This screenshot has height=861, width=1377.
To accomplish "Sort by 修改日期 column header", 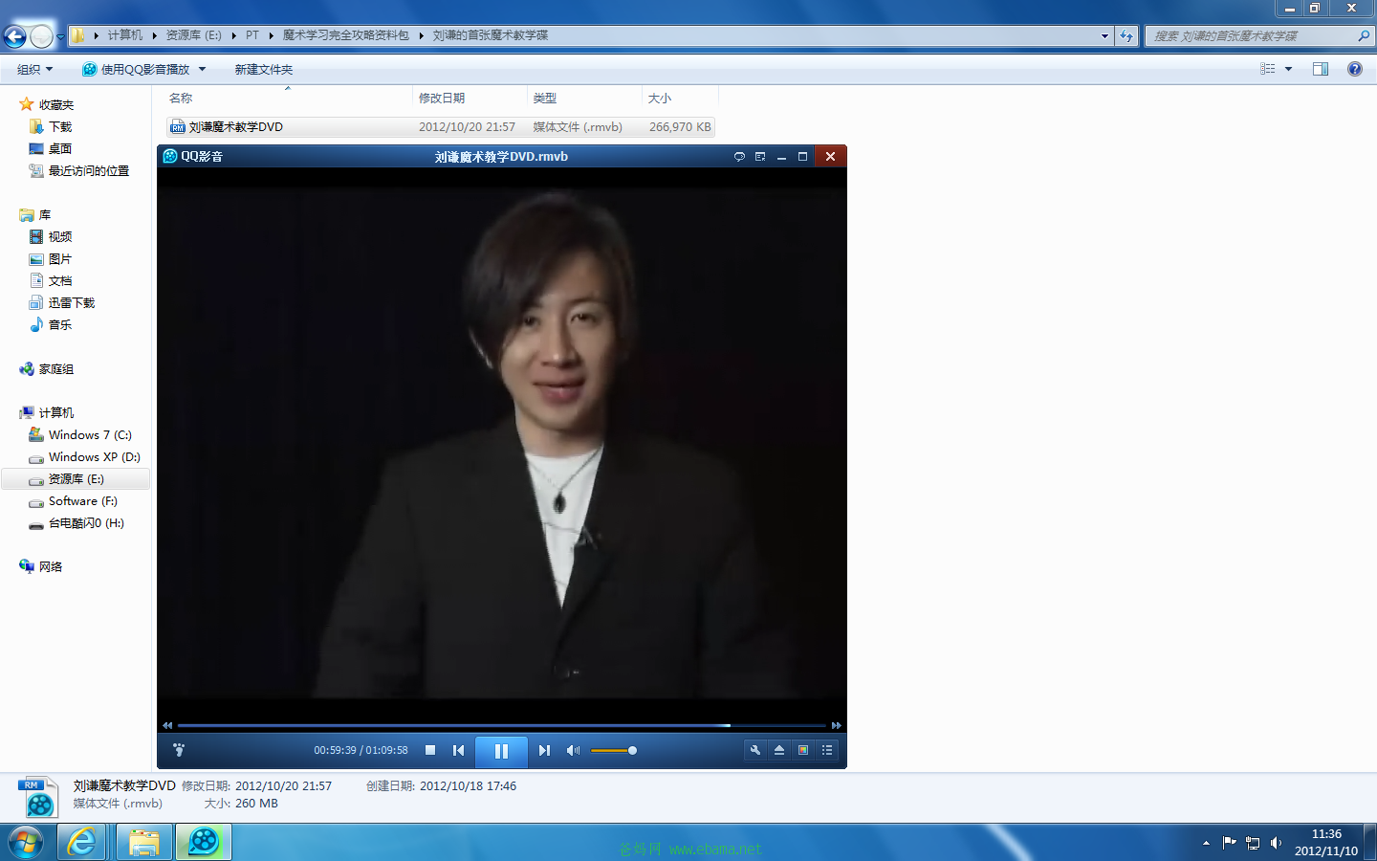I will point(442,98).
